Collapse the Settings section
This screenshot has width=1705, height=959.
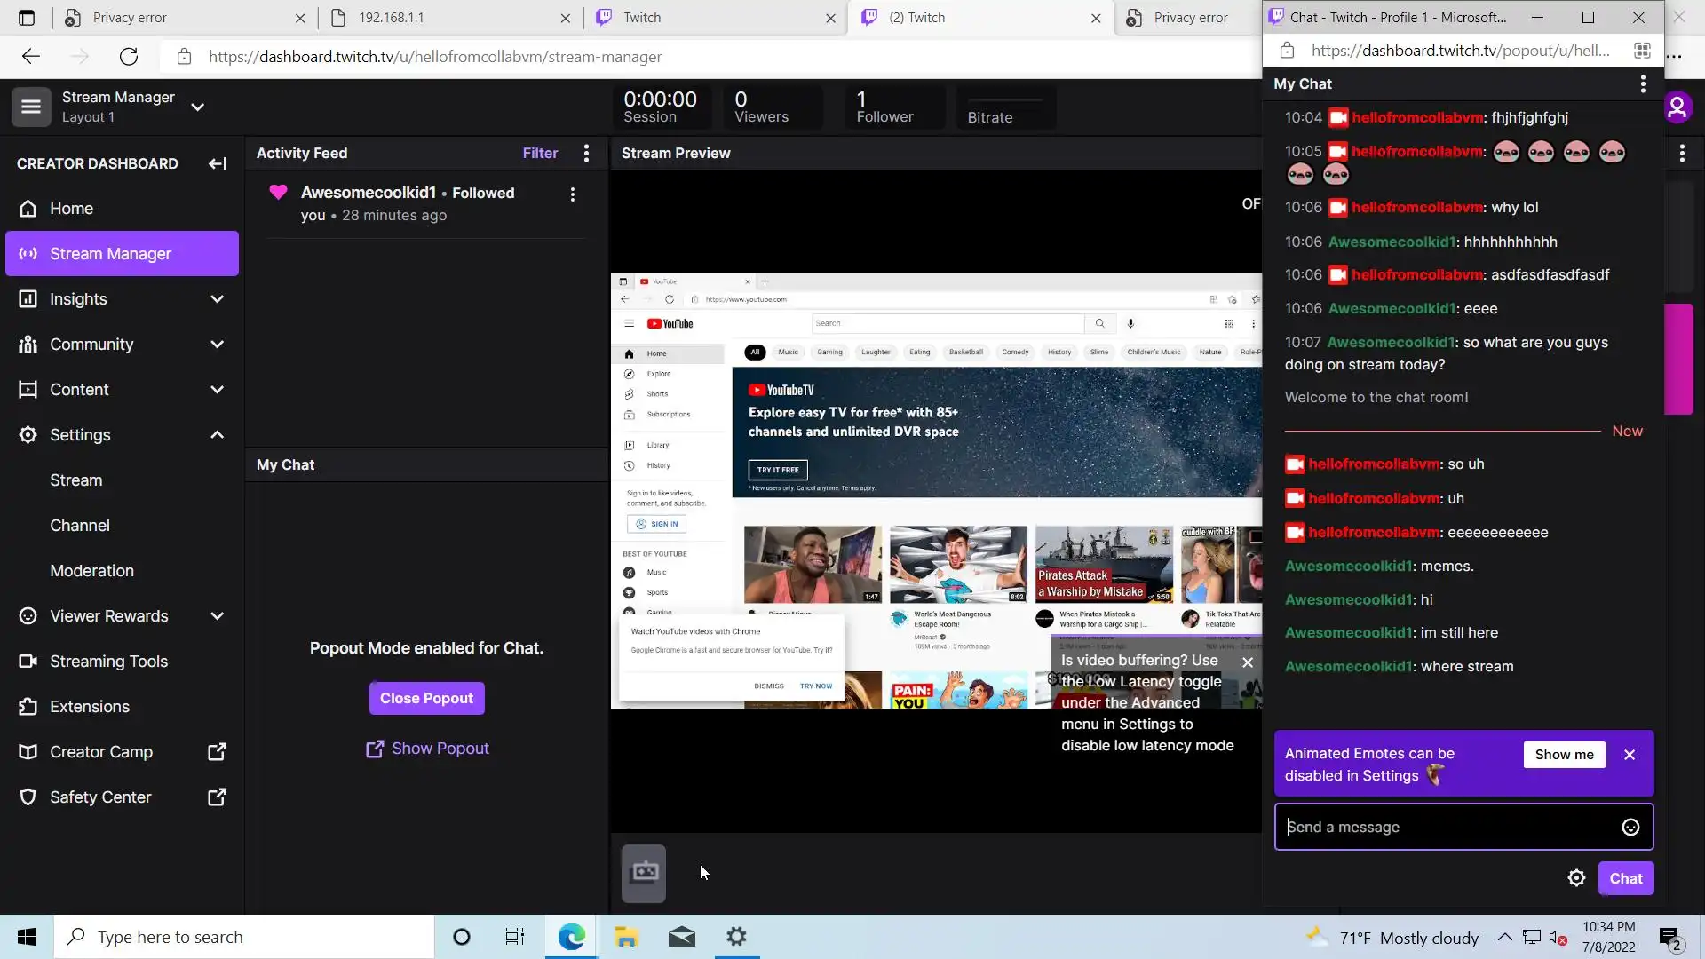(x=217, y=435)
